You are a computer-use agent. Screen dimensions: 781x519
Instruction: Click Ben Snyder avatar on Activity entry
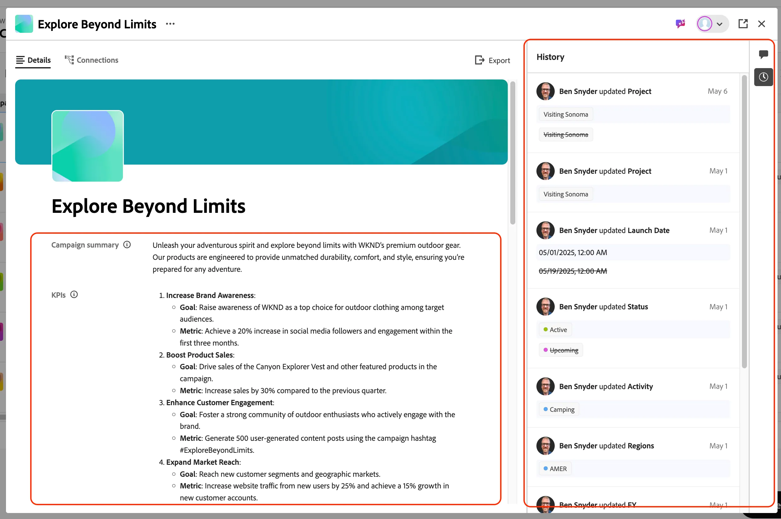point(545,386)
